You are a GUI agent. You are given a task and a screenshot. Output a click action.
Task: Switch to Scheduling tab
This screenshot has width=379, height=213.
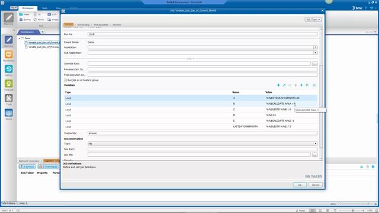pyautogui.click(x=83, y=25)
